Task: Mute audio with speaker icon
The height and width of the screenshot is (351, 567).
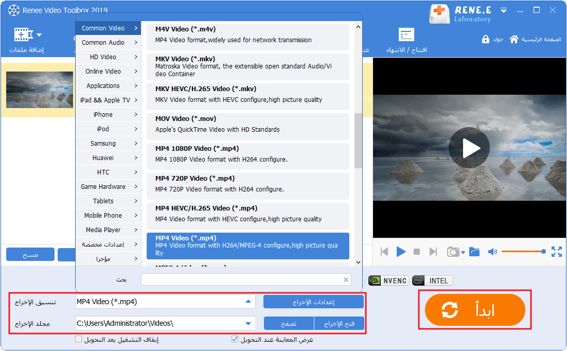Action: pyautogui.click(x=492, y=252)
